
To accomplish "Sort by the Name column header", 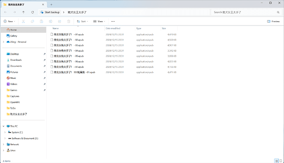I will (x=56, y=28).
